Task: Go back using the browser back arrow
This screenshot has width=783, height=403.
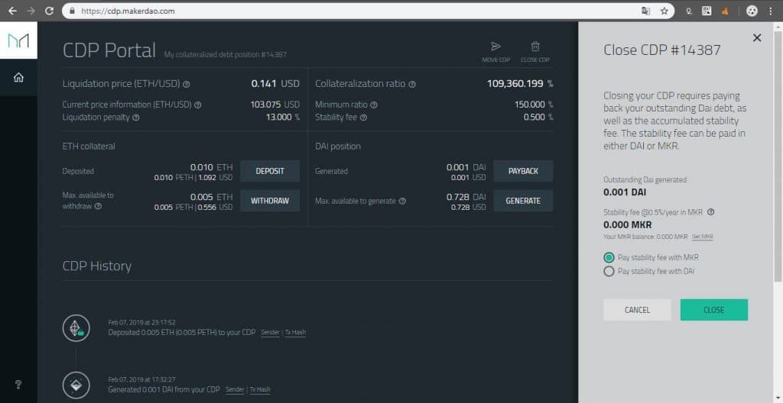Action: point(12,11)
